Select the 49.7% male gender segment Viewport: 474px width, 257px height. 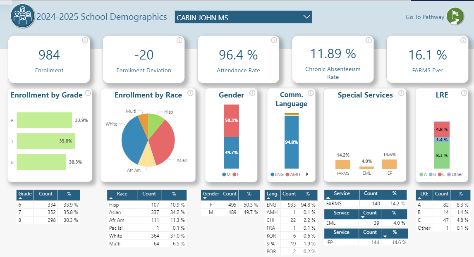tap(231, 152)
